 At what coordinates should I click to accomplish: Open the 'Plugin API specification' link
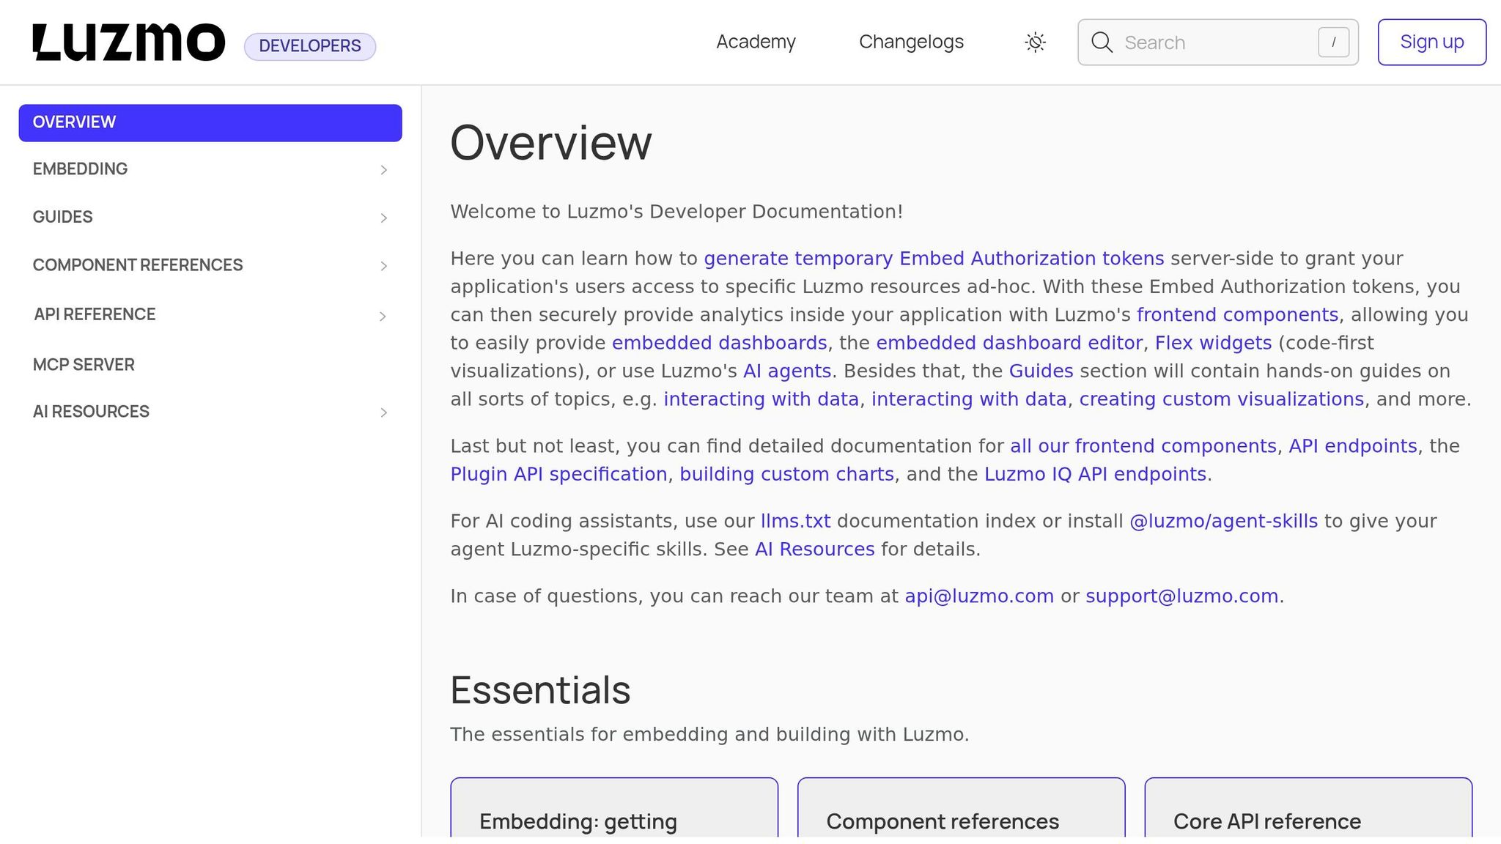(558, 474)
